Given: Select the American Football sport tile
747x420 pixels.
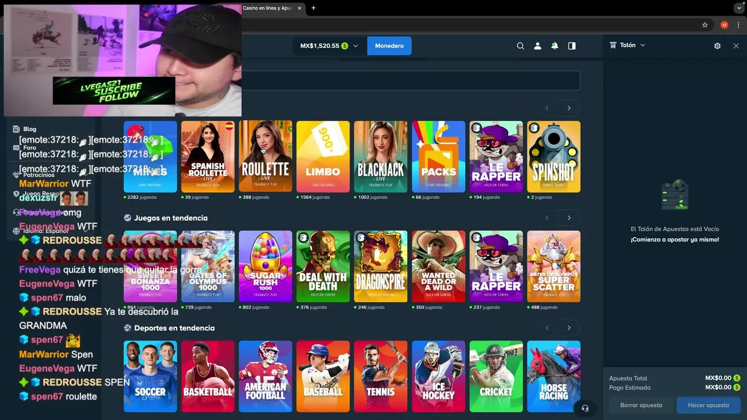Looking at the screenshot, I should click(266, 377).
